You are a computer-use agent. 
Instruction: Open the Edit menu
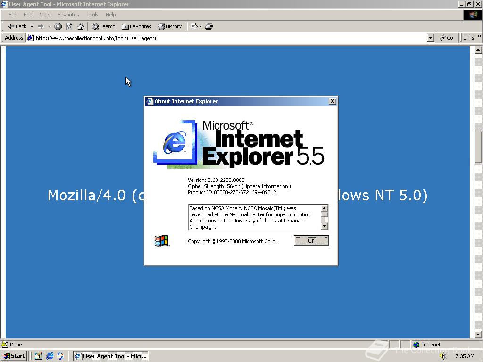tap(28, 15)
